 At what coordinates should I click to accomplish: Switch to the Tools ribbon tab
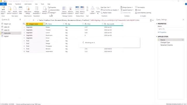pos(42,4)
